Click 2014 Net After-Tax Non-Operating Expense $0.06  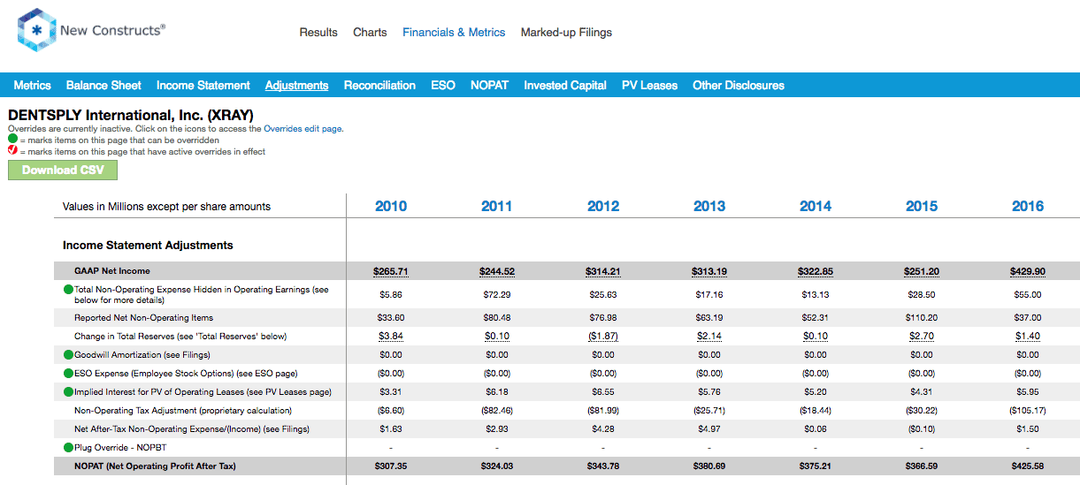click(x=816, y=428)
